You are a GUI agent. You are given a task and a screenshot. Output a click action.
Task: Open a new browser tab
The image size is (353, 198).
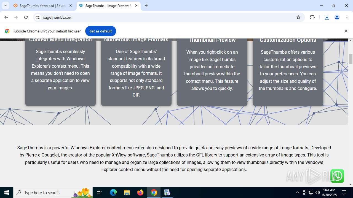point(146,5)
